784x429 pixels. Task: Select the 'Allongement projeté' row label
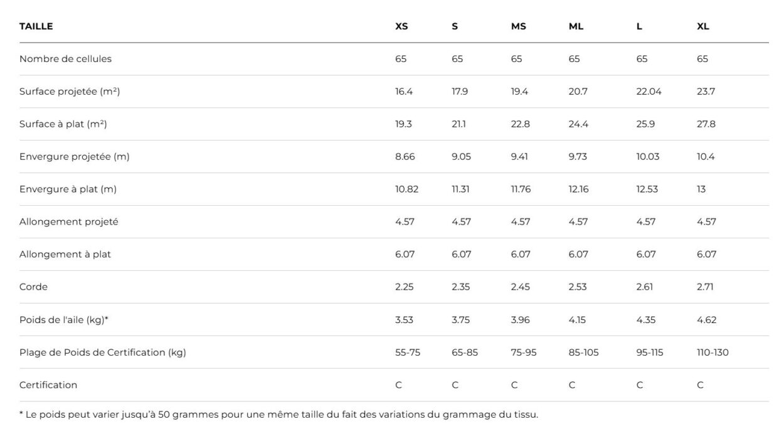68,222
